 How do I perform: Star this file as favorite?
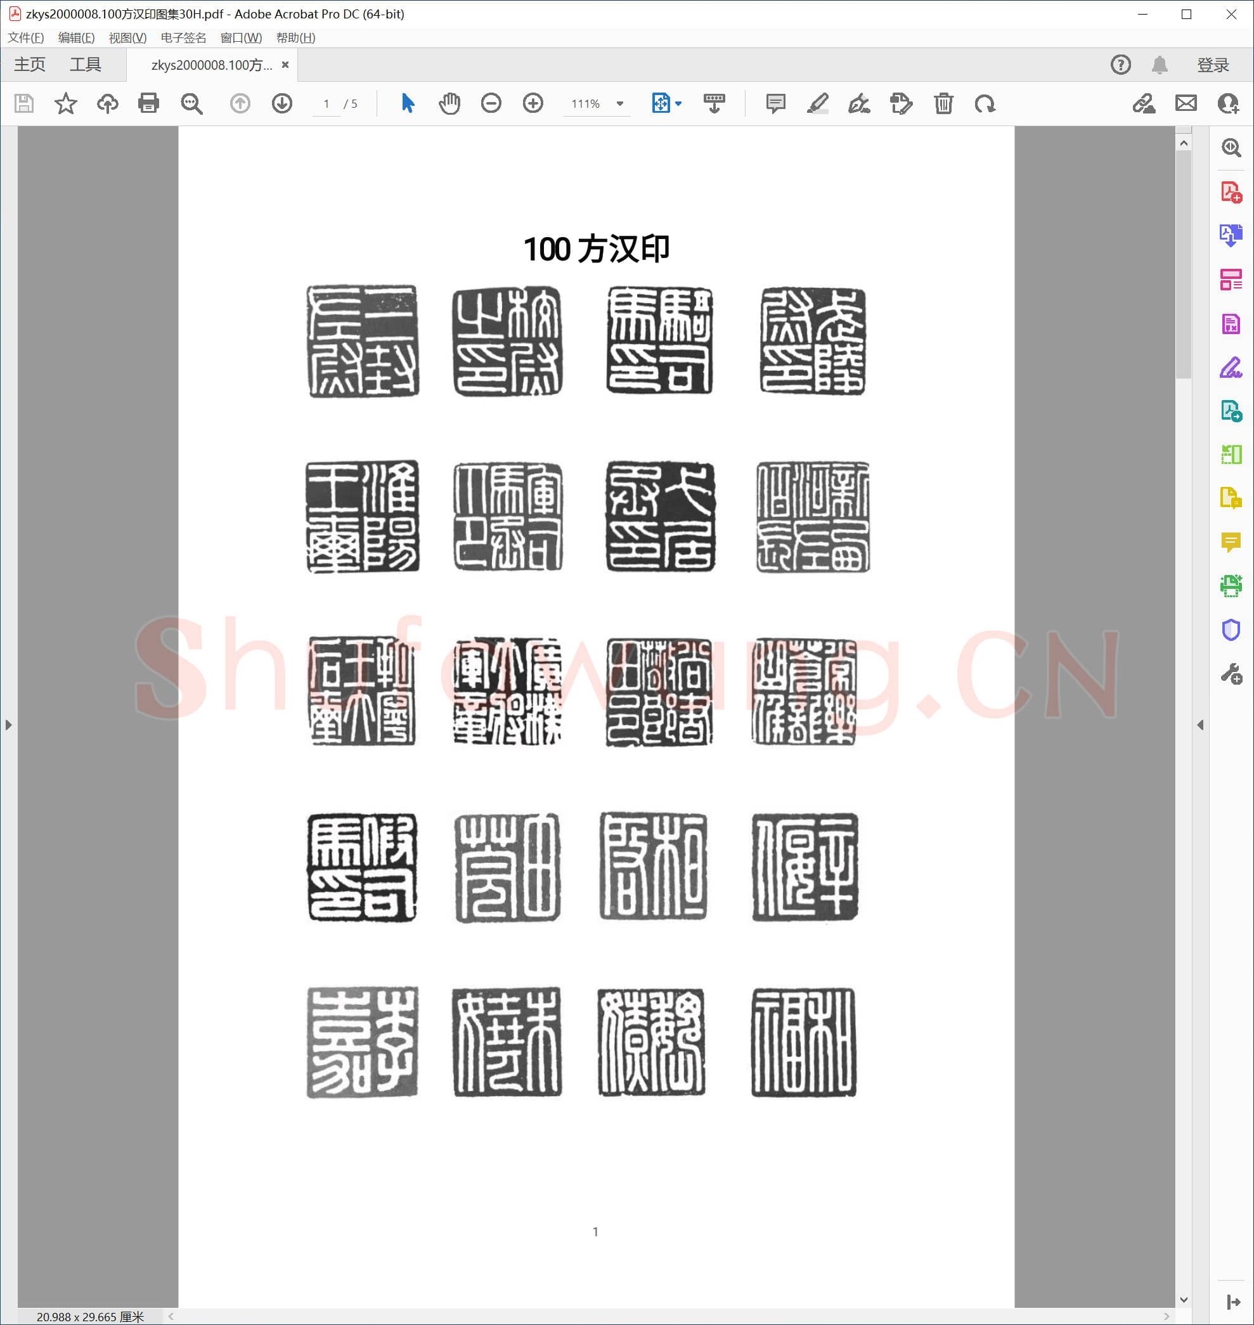pyautogui.click(x=65, y=103)
